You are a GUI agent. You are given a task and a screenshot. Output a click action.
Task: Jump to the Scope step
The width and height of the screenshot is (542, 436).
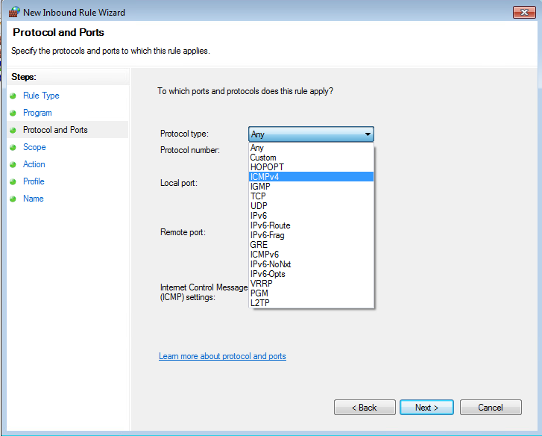34,147
